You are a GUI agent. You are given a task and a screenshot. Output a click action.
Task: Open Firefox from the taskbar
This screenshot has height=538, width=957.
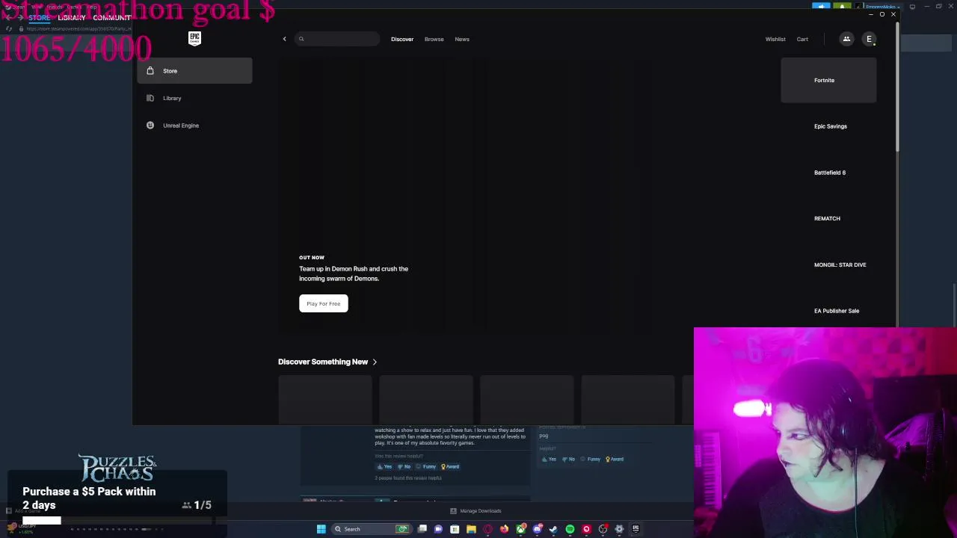[x=504, y=529]
